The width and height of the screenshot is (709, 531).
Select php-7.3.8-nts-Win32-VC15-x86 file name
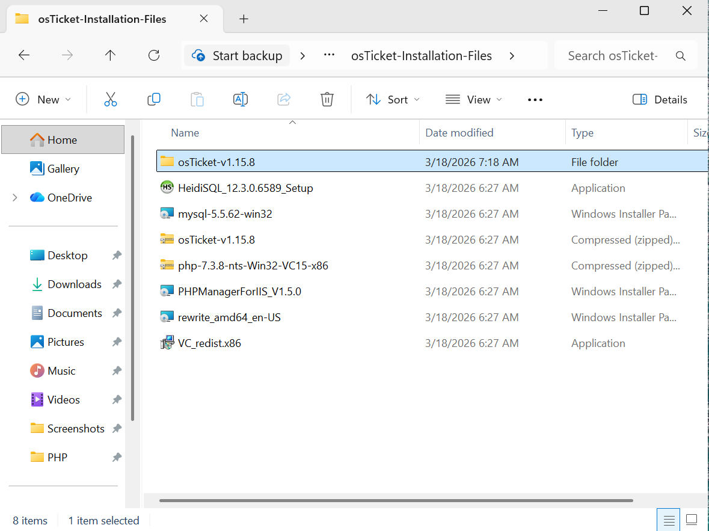coord(253,266)
